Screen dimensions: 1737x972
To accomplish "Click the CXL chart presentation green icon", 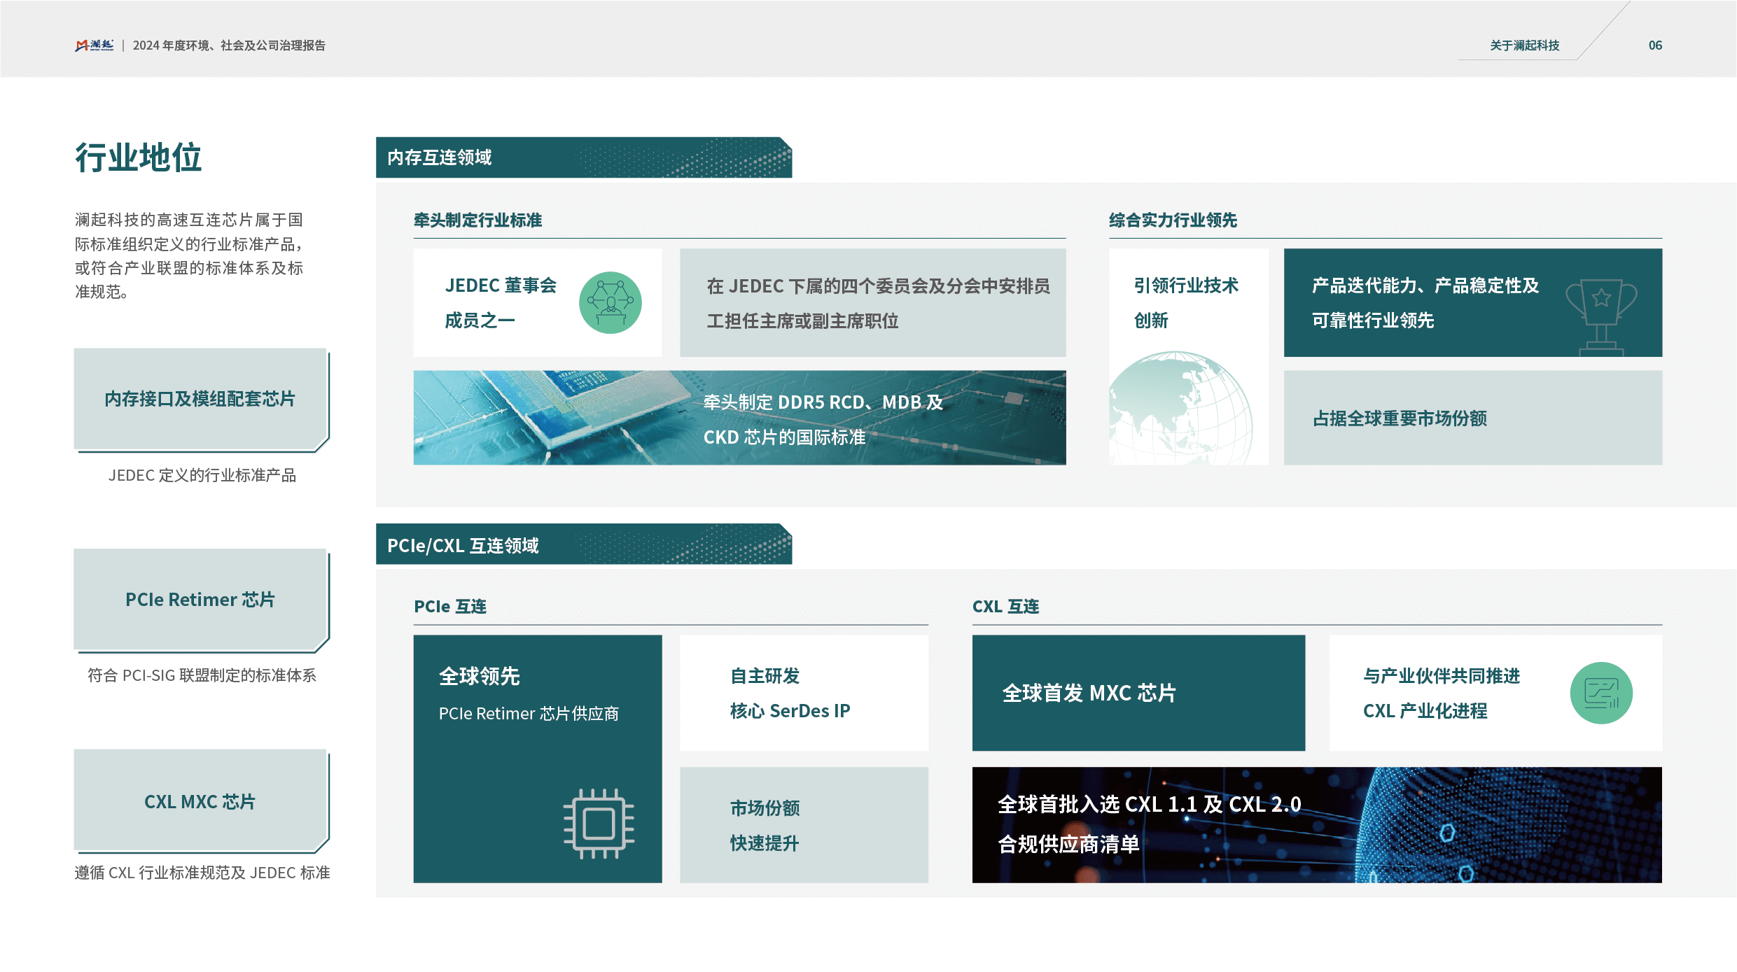I will (x=1600, y=693).
